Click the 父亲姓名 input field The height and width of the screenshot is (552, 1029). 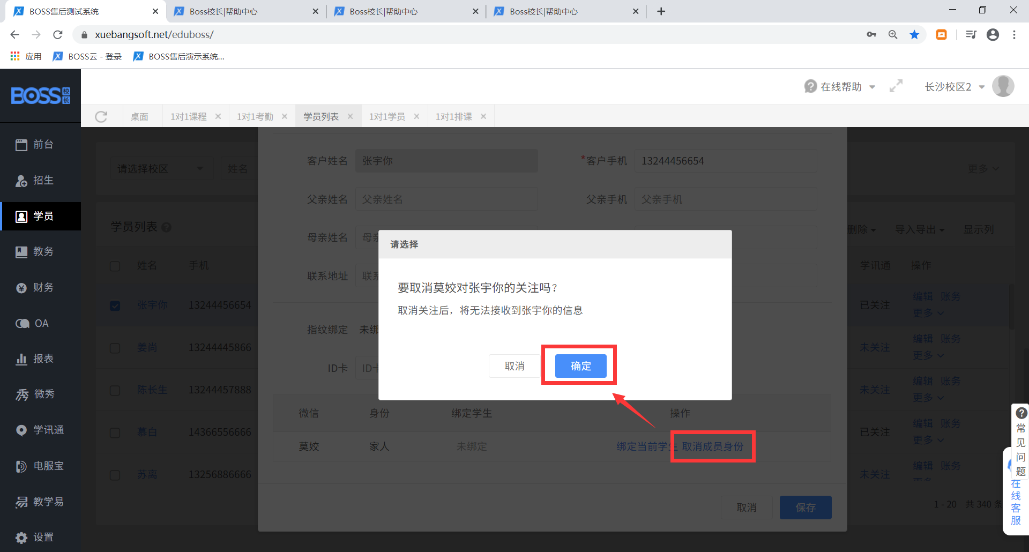[x=446, y=199]
